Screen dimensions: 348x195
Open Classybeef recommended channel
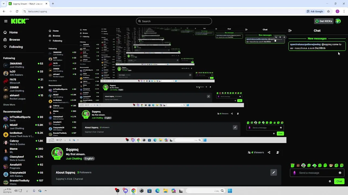[x=23, y=158]
